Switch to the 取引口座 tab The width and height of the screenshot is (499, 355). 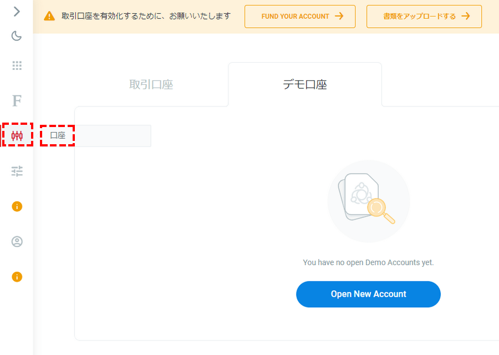pos(151,85)
